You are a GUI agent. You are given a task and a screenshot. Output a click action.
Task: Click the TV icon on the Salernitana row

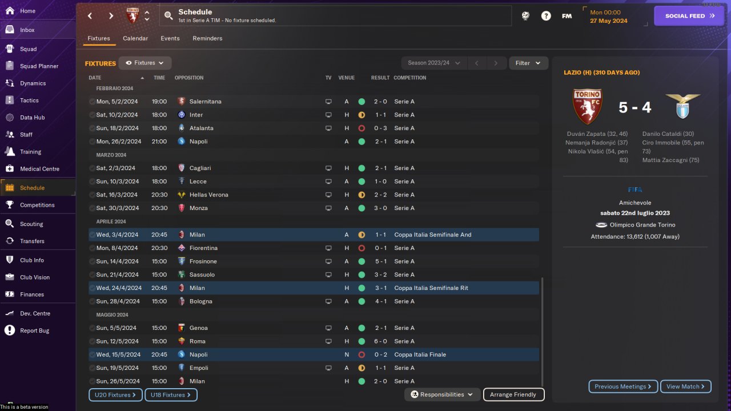[328, 102]
